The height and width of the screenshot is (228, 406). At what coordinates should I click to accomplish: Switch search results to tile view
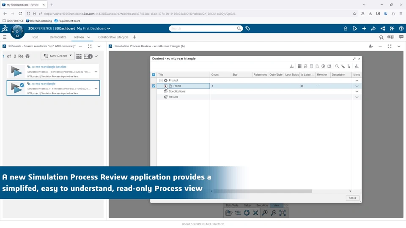tap(79, 56)
